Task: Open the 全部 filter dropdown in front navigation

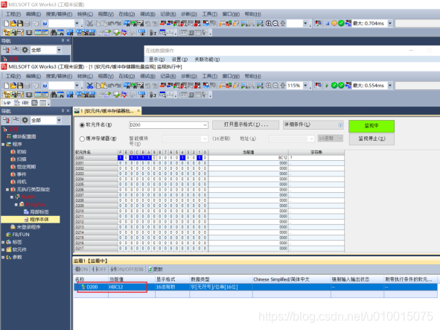Action: pos(59,120)
